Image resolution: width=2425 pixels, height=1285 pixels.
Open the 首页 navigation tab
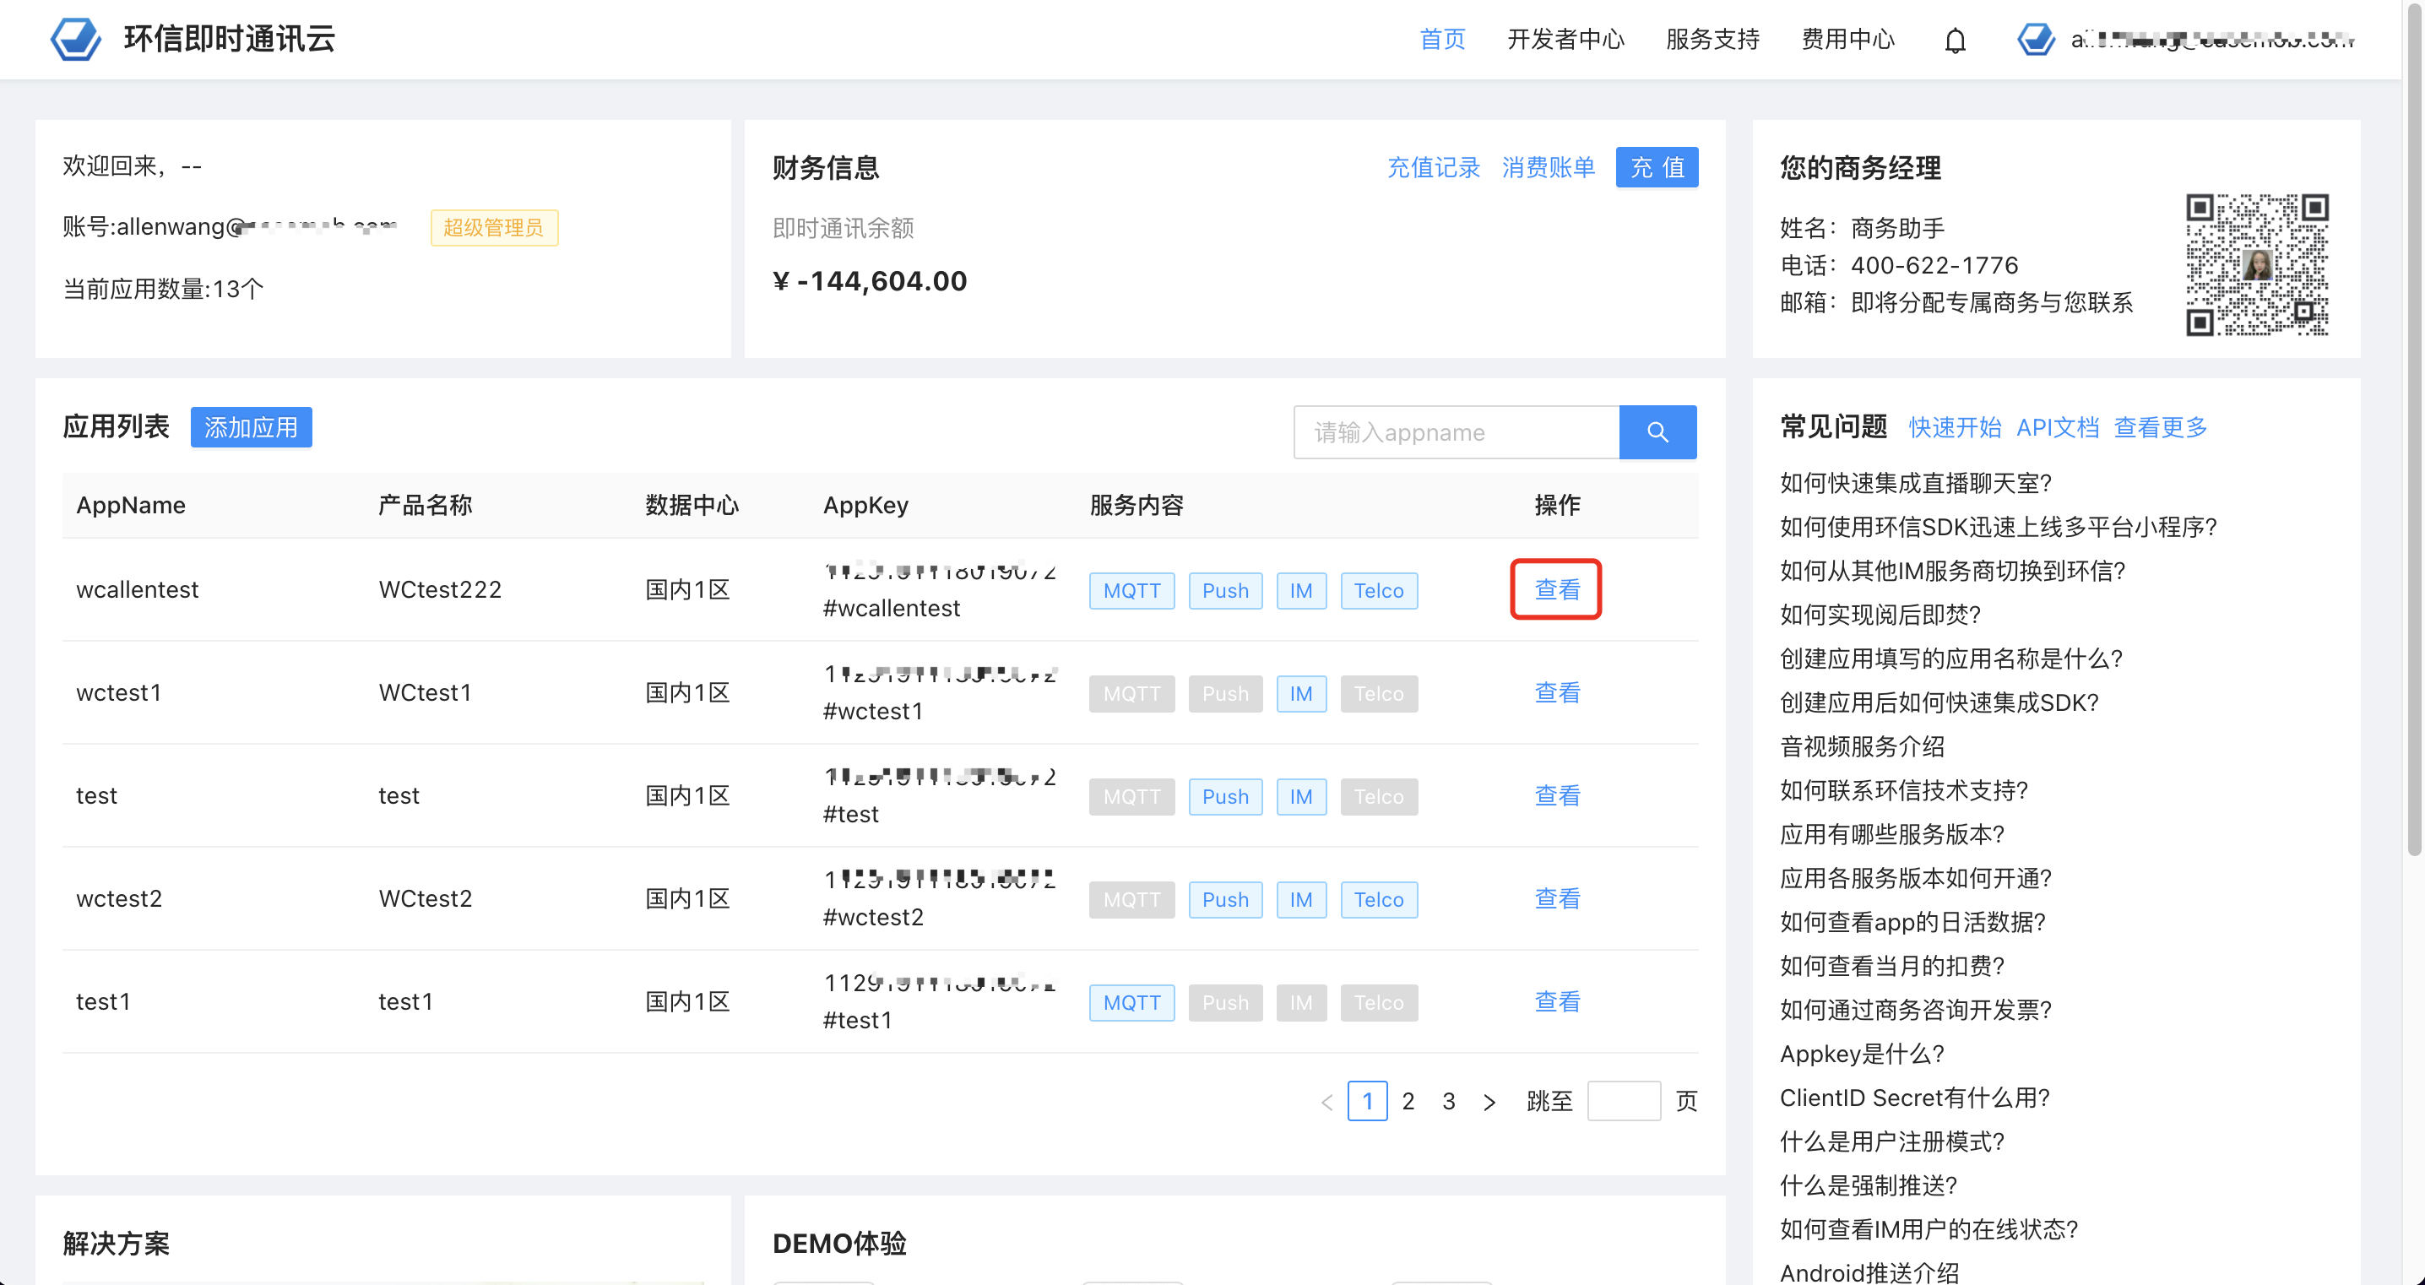(x=1442, y=40)
